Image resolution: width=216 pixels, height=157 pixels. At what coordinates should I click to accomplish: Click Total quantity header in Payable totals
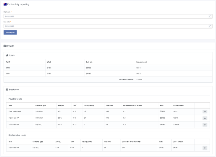[89, 105]
